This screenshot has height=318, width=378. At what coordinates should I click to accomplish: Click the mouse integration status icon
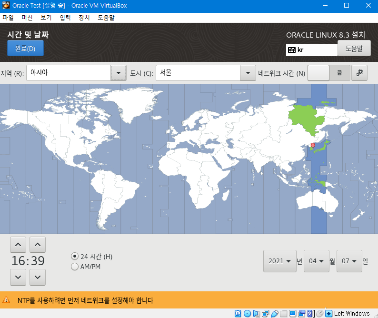tap(319, 313)
